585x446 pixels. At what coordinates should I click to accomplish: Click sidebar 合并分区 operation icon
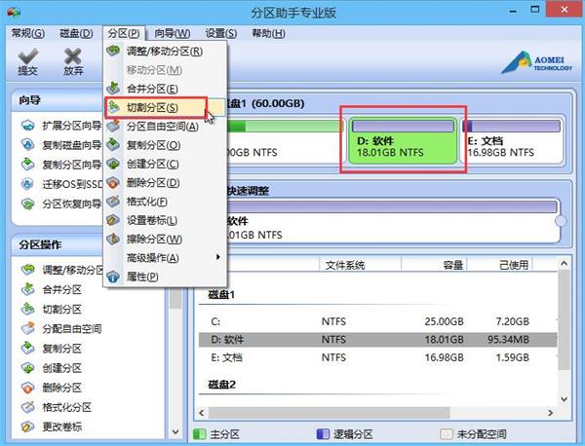(x=28, y=289)
